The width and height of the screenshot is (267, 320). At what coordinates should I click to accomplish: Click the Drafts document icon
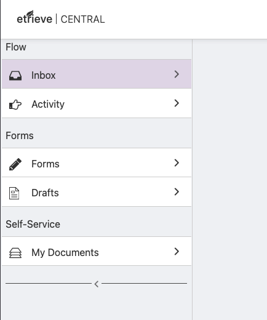pyautogui.click(x=14, y=193)
